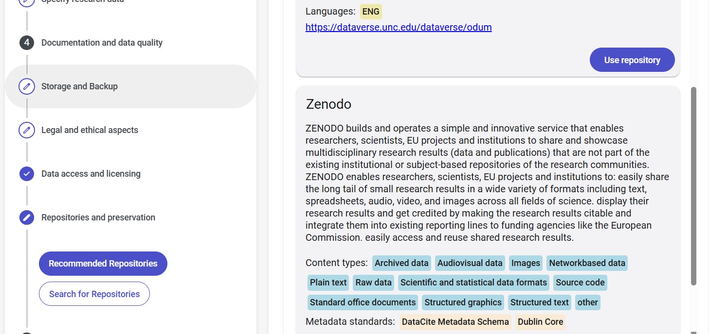Viewport: 709px width, 334px height.
Task: Click the Metadata standards label
Action: pos(350,321)
